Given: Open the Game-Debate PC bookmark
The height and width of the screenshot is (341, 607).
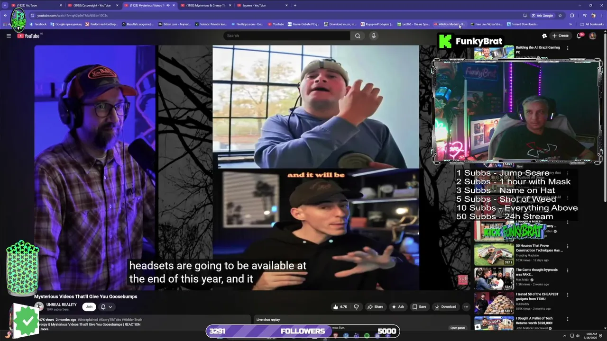Looking at the screenshot, I should coord(304,24).
